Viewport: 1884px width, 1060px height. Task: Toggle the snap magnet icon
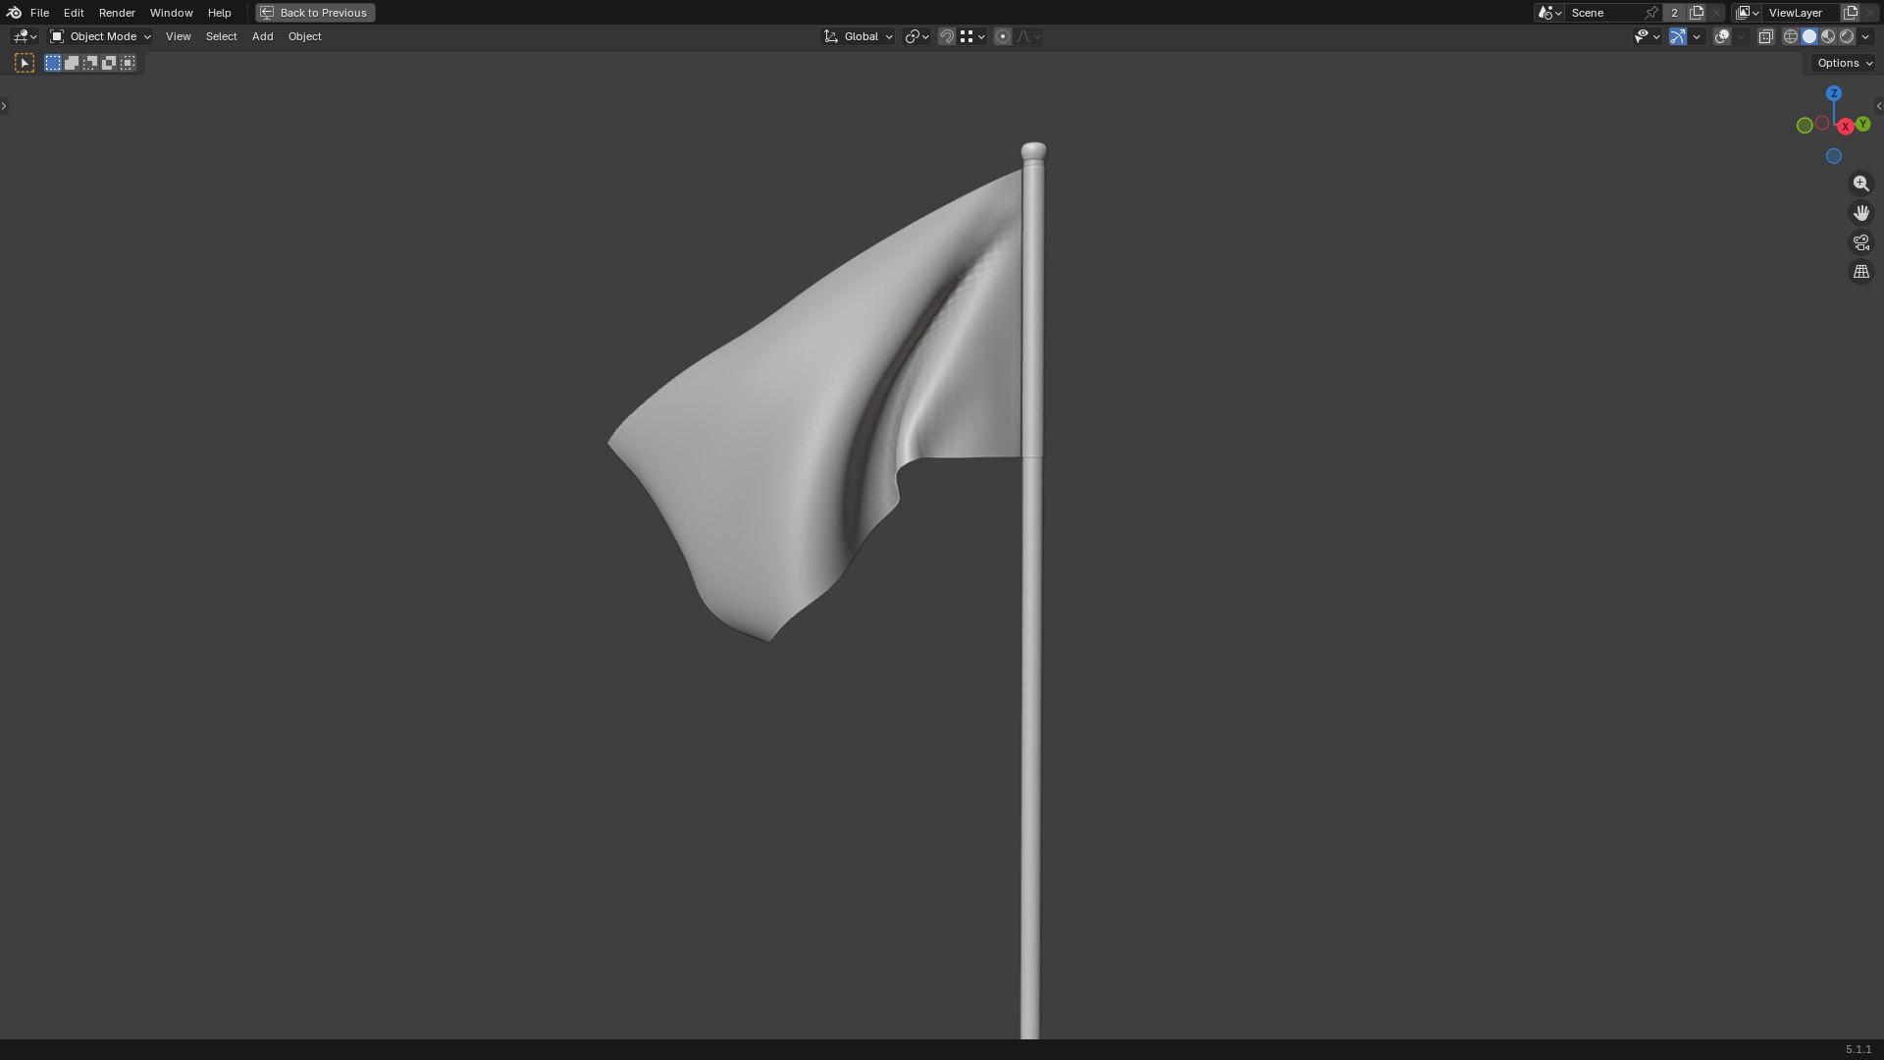[947, 36]
